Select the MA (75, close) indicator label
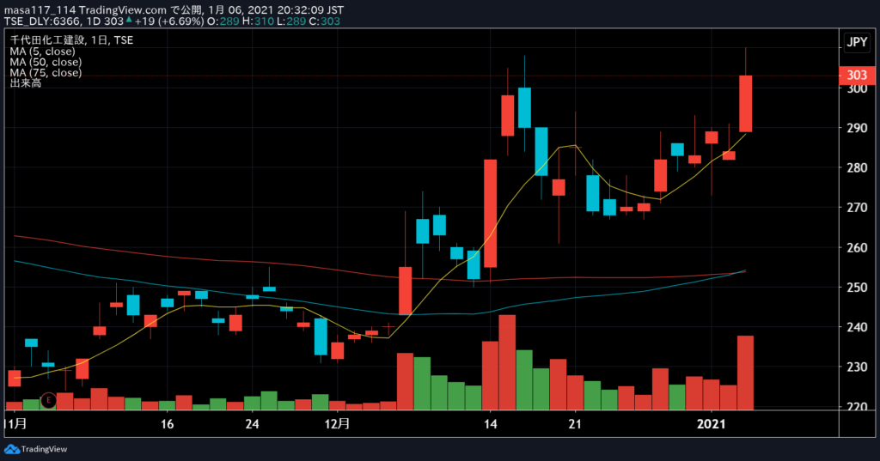 46,72
